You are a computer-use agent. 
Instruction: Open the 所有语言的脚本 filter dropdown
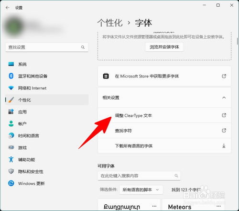click(x=141, y=190)
